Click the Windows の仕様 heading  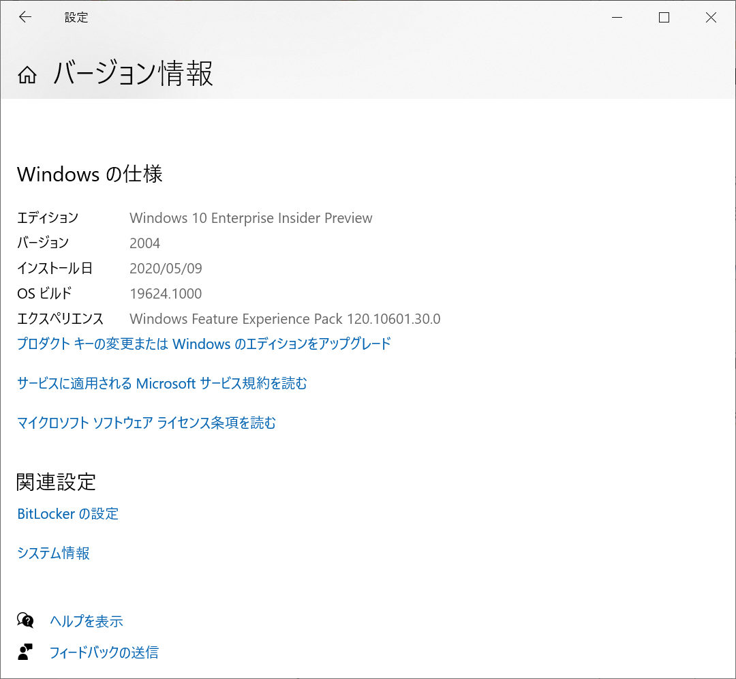(x=90, y=175)
